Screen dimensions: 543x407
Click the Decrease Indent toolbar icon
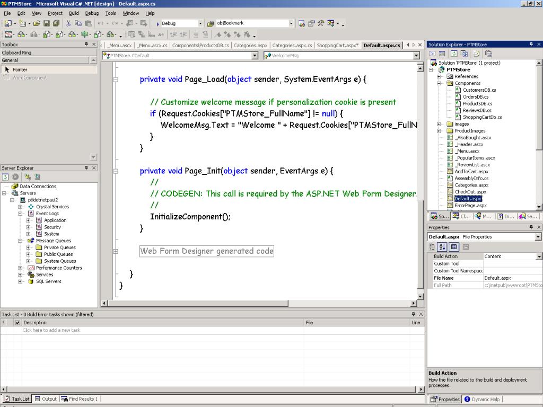[x=173, y=34]
